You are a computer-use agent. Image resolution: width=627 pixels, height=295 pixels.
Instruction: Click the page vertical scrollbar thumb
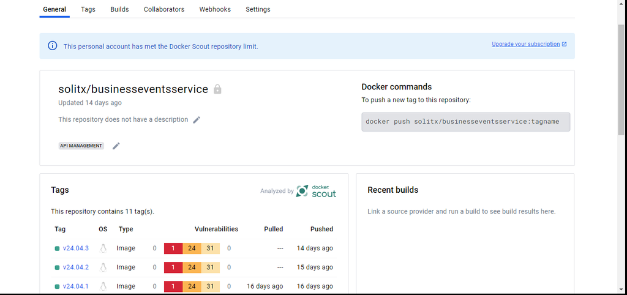(621, 79)
